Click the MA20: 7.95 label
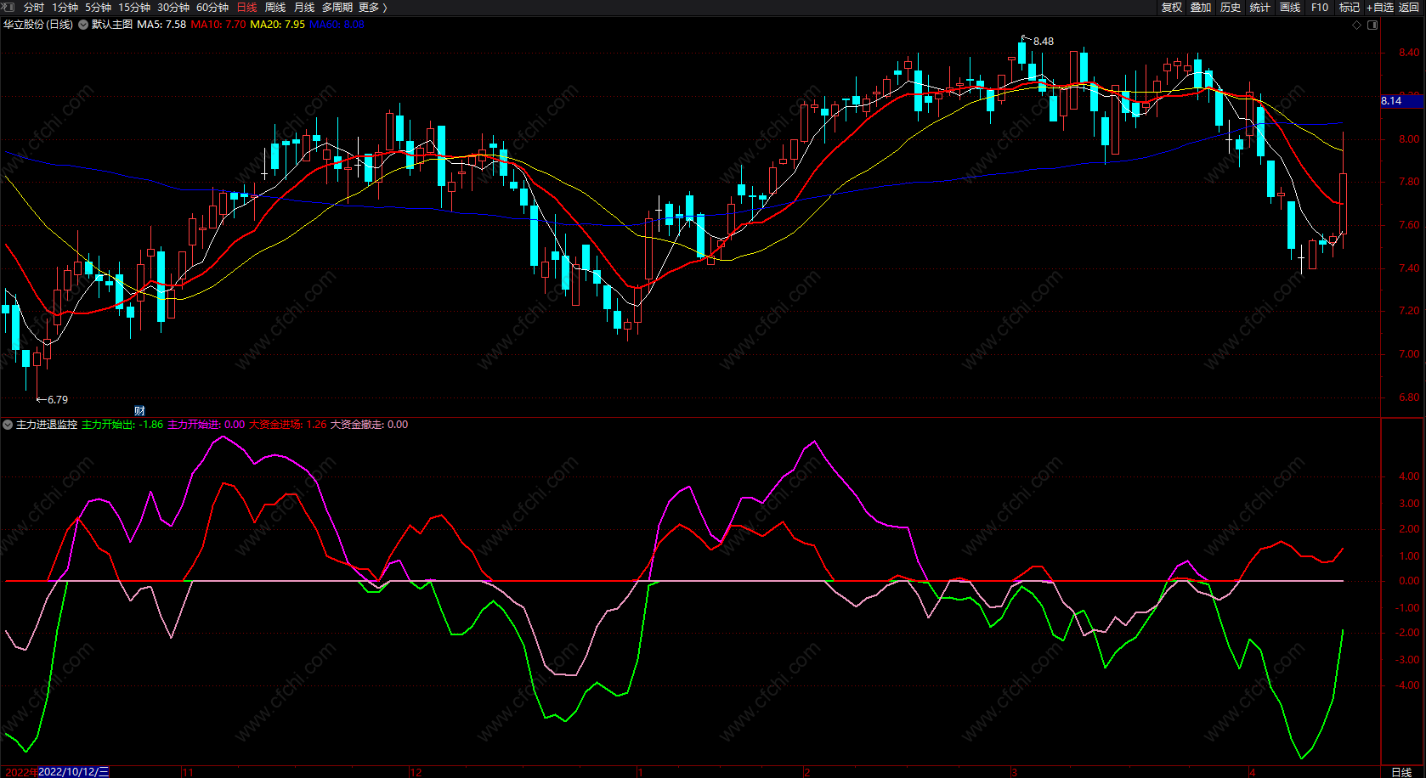 tap(278, 25)
